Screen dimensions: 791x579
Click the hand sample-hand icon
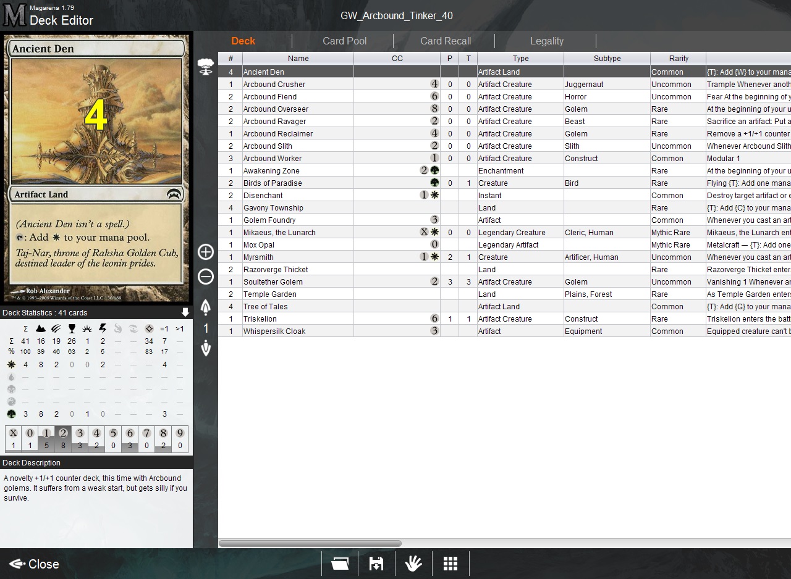[x=413, y=564]
